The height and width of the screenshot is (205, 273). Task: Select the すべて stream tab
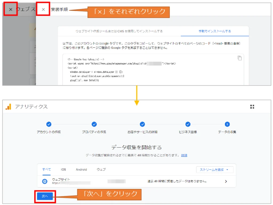click(46, 170)
